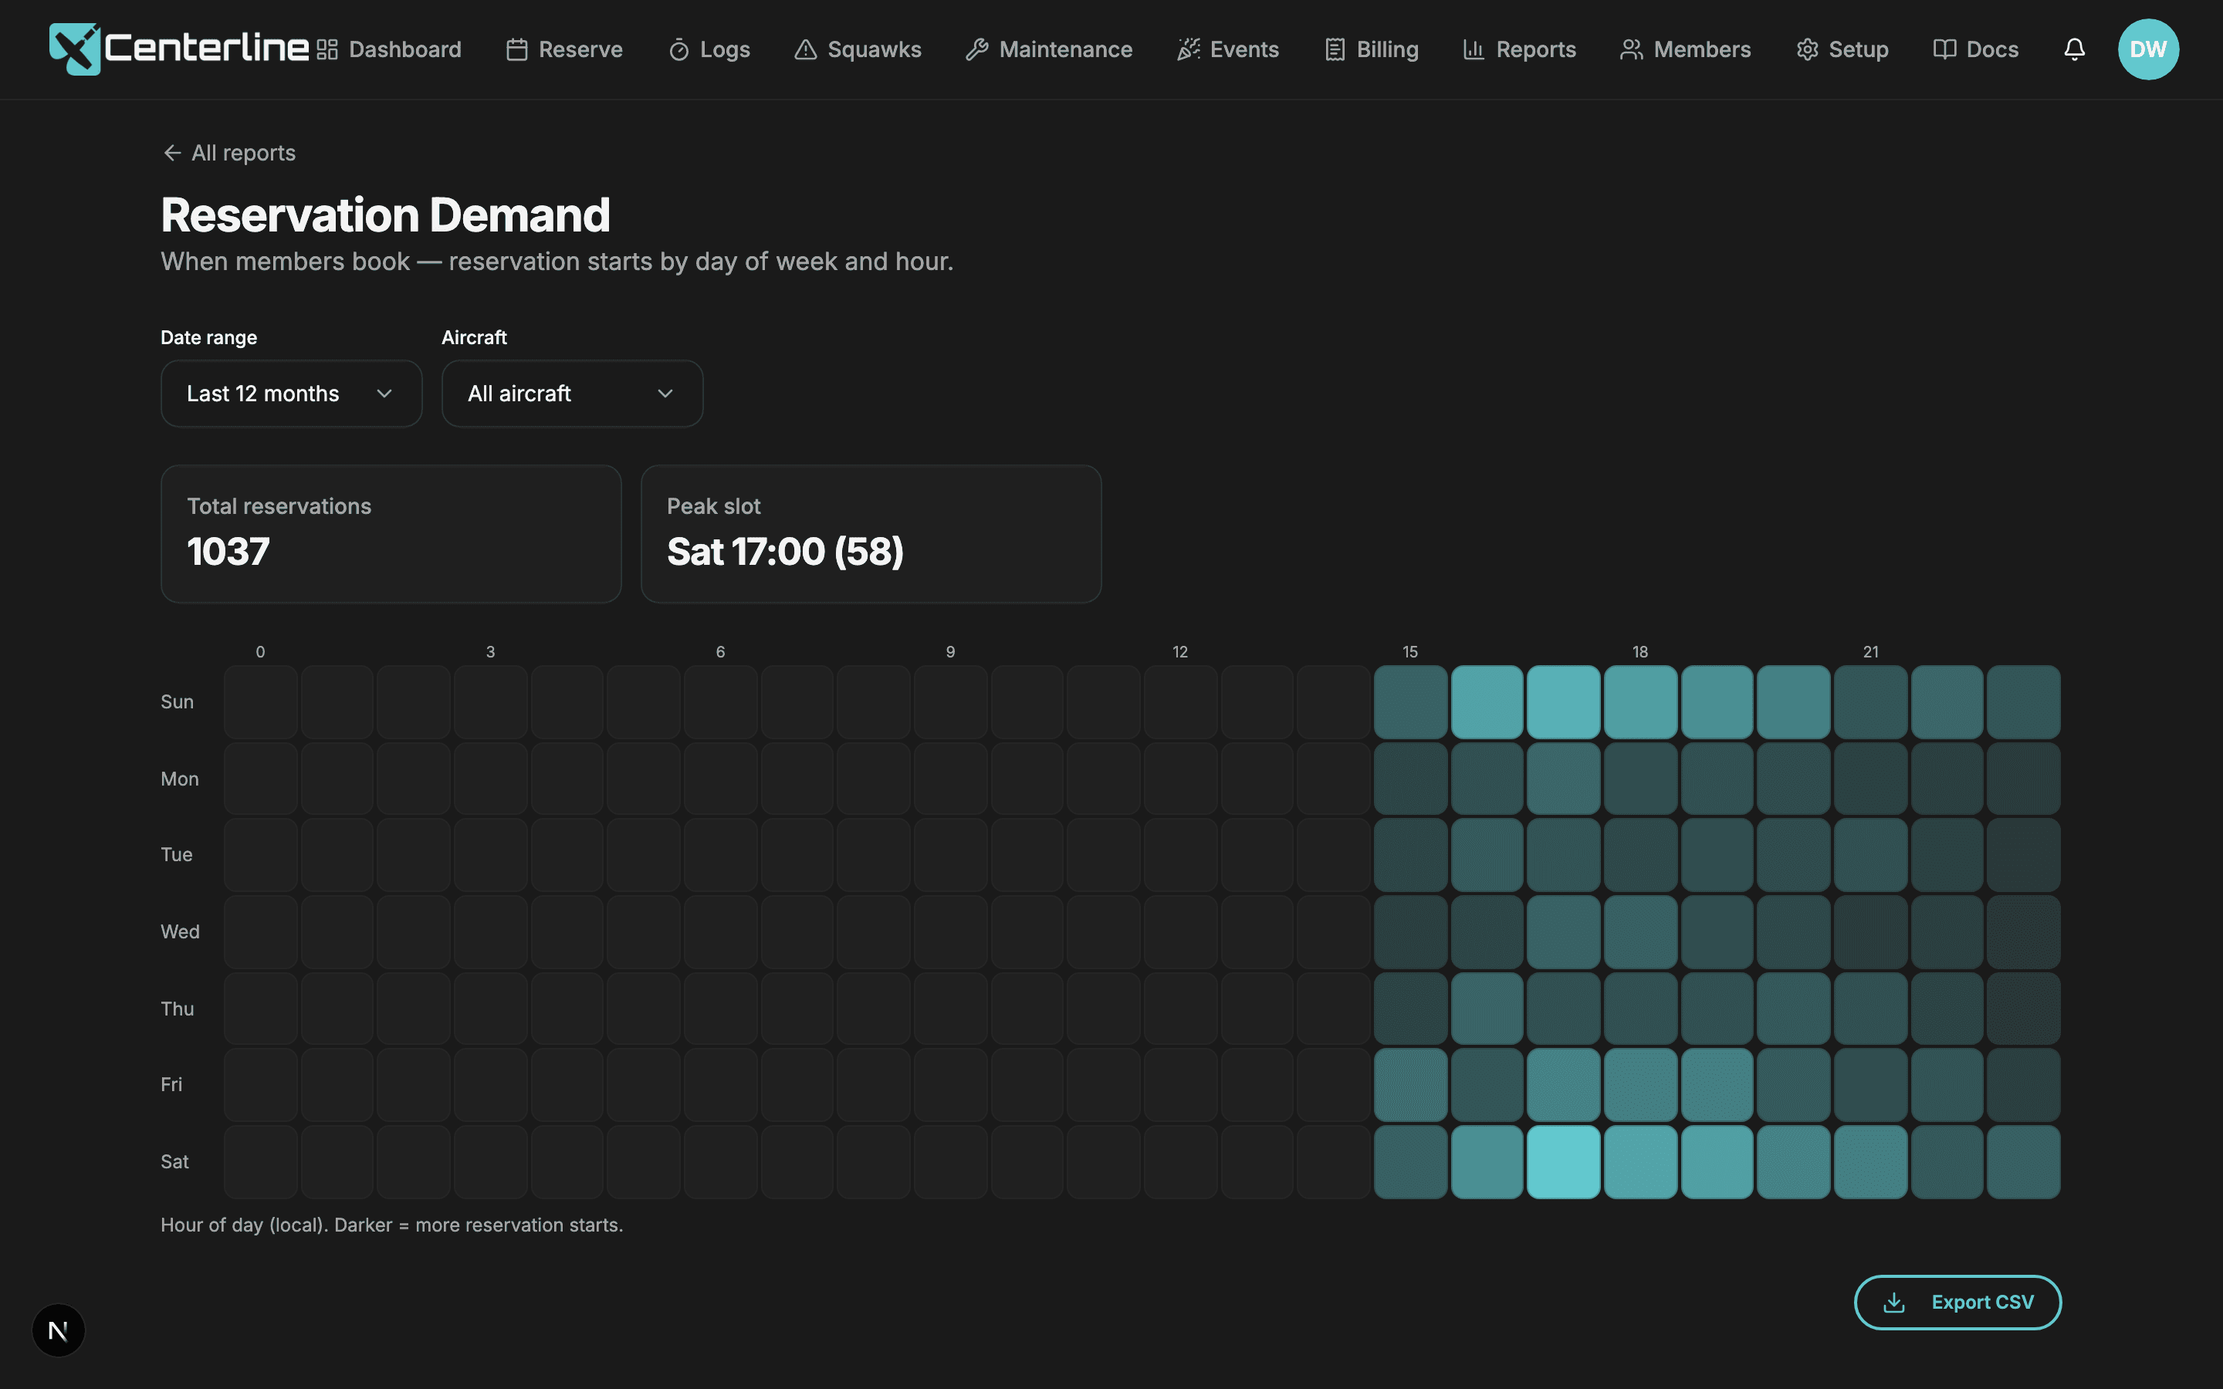
Task: Click the Sunday 17:00 heatmap cell
Action: click(1564, 702)
